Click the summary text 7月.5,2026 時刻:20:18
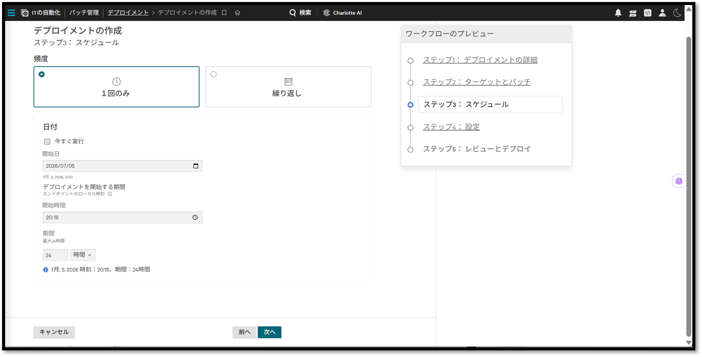The image size is (702, 357). point(100,270)
